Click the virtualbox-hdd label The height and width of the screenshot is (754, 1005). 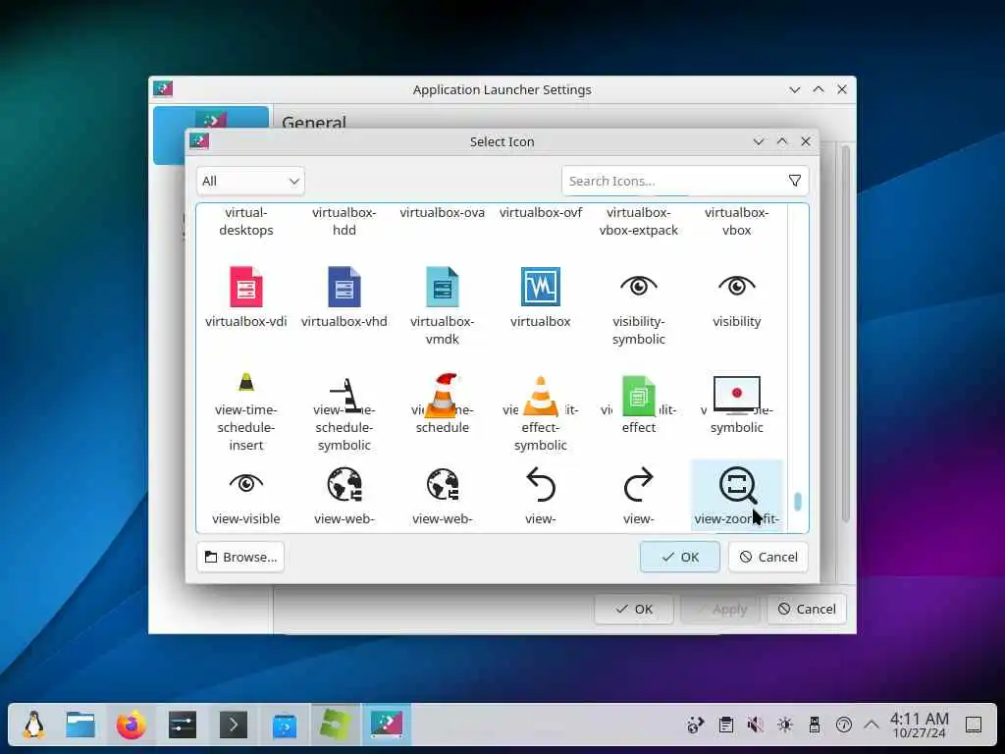click(344, 221)
